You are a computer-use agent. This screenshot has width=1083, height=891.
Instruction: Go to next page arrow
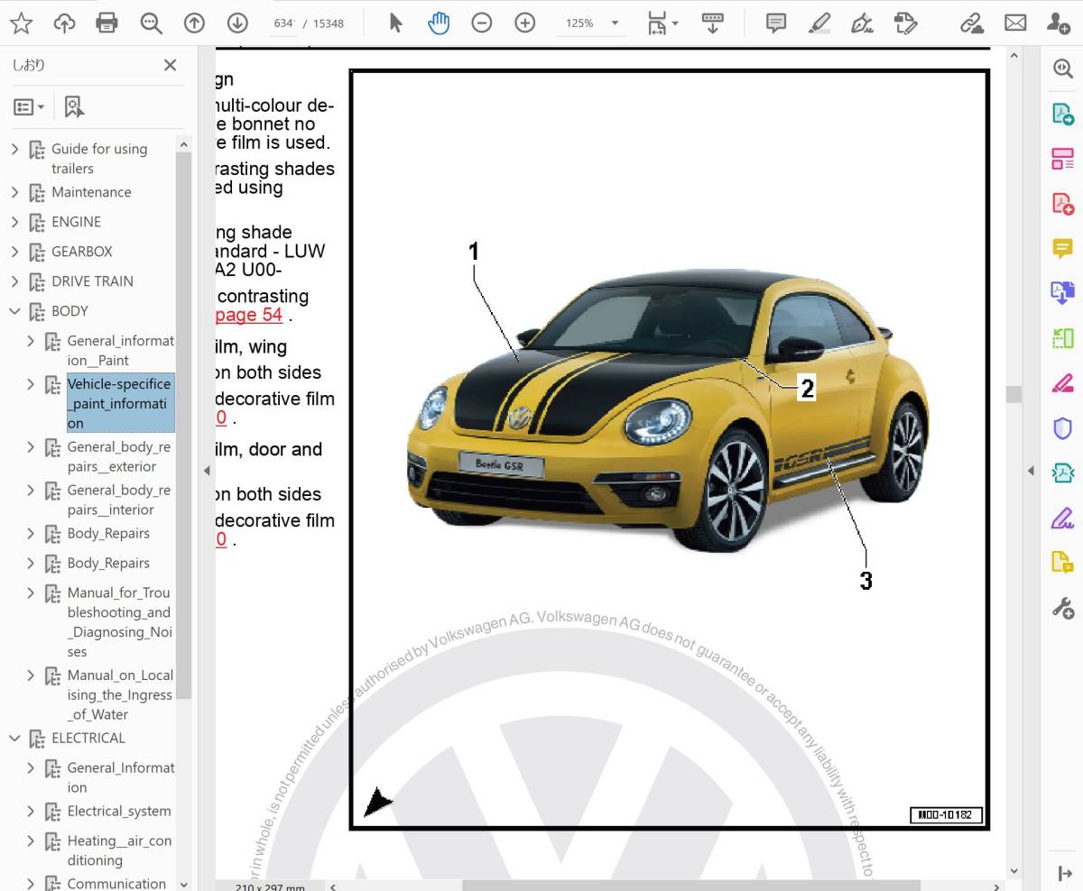click(237, 23)
